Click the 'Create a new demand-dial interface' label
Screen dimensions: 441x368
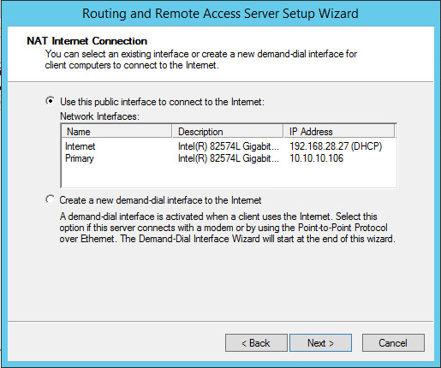(160, 200)
